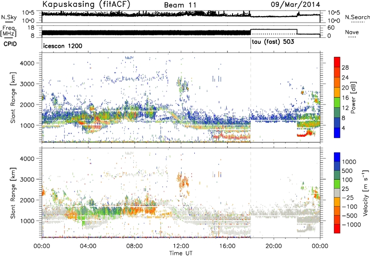The height and width of the screenshot is (256, 370).
Task: Click the '28' power colorbar value
Action: [345, 67]
